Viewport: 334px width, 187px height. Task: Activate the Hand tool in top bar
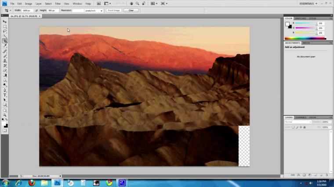pyautogui.click(x=131, y=4)
